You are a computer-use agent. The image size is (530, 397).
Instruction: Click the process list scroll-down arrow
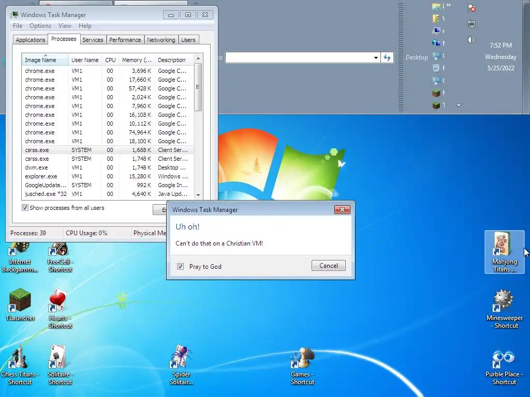point(198,195)
